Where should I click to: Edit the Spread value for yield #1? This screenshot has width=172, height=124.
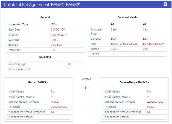pyautogui.click(x=146, y=49)
